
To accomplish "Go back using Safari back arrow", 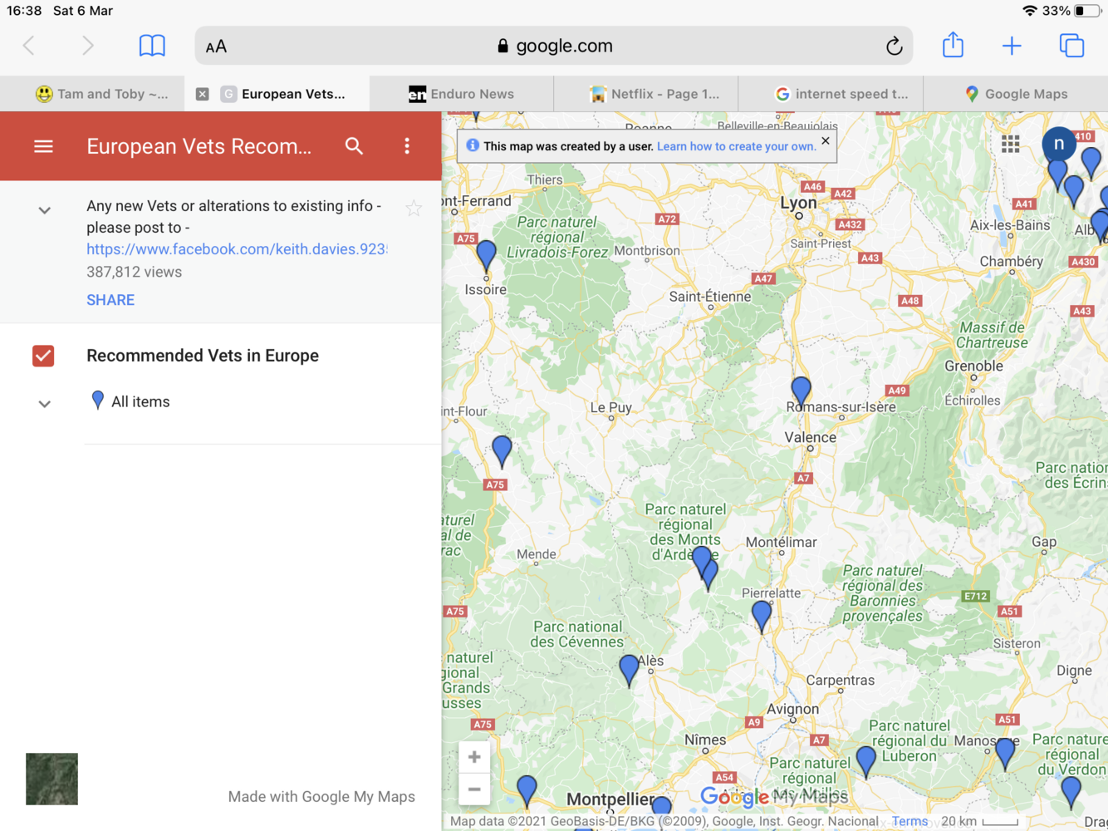I will click(x=29, y=46).
